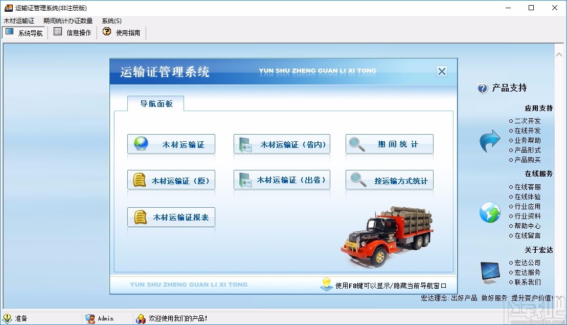The image size is (567, 325).
Task: Click the 产品支持 question mark icon
Action: [x=482, y=88]
